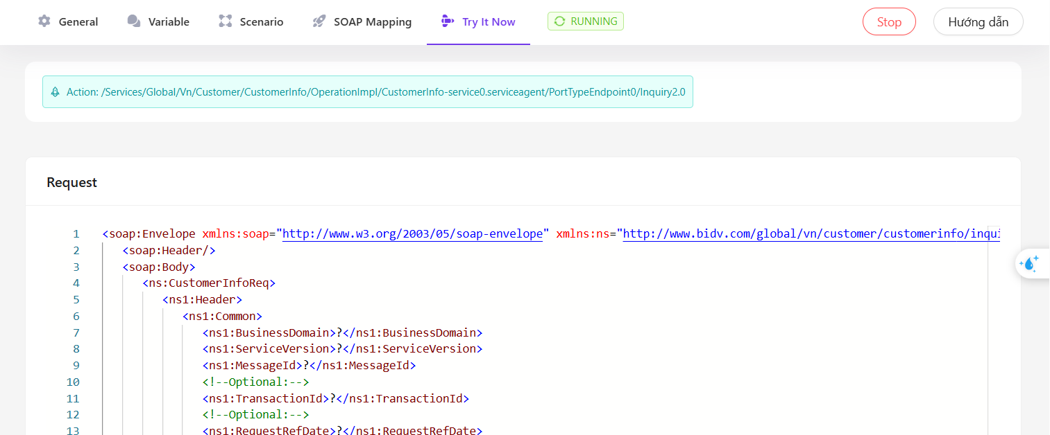
Task: Open the SOAP Mapping tab
Action: (x=362, y=21)
